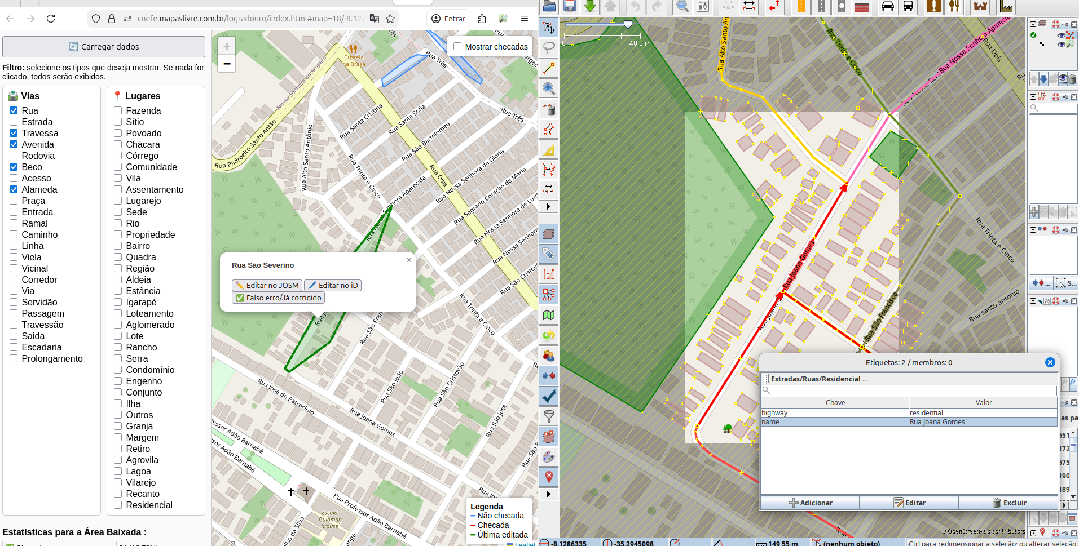Click the delete mode trash can tool
Image resolution: width=1079 pixels, height=546 pixels.
549,109
